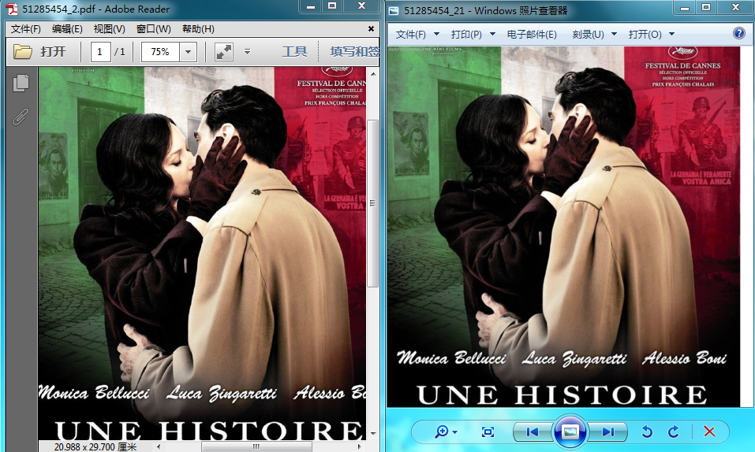This screenshot has height=452, width=755.
Task: Click horizontal scrollbar left arrow in Adobe Reader
Action: click(159, 446)
